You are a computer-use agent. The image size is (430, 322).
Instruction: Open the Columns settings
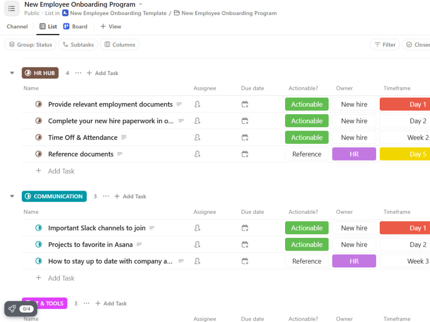[120, 45]
